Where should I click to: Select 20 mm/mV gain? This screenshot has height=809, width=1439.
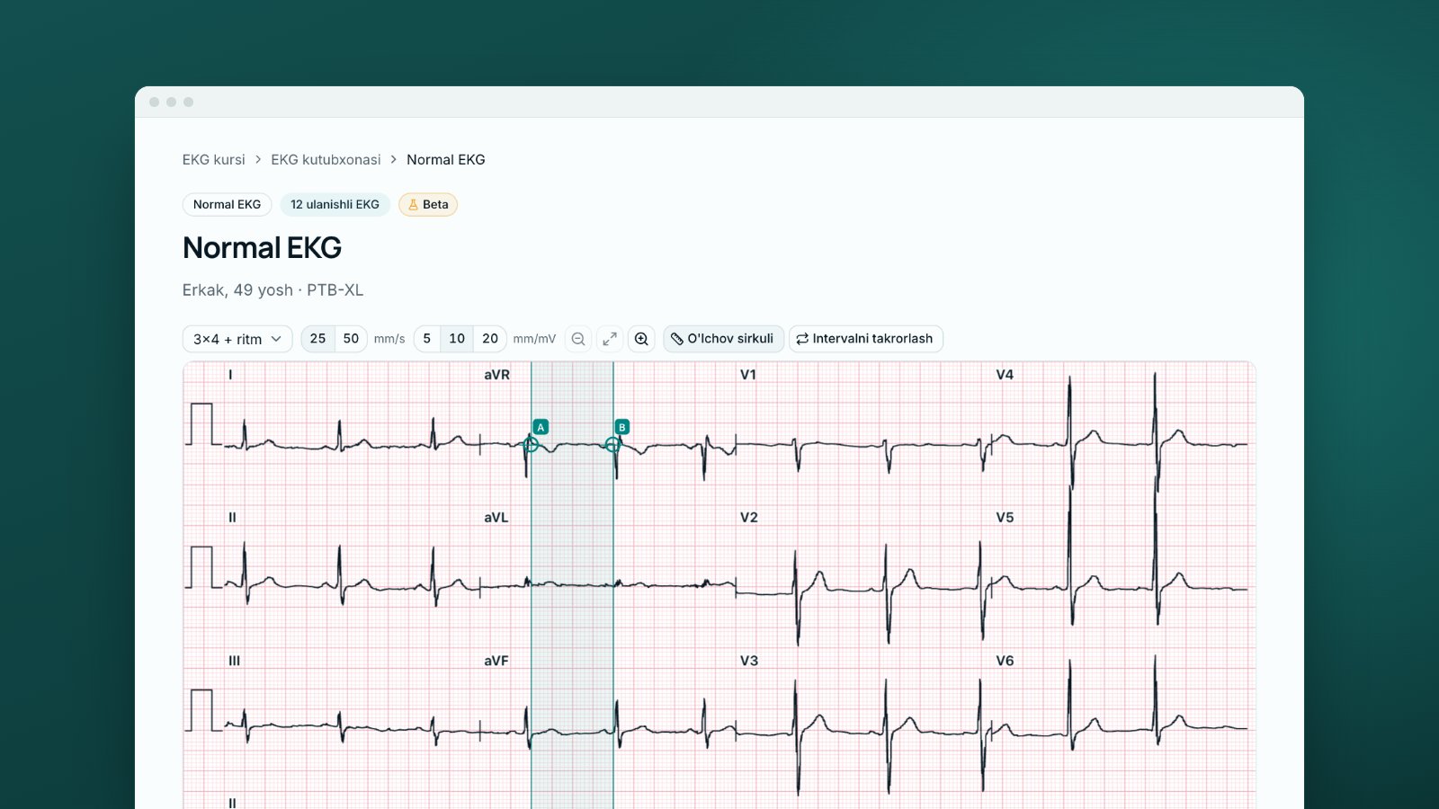click(x=490, y=339)
